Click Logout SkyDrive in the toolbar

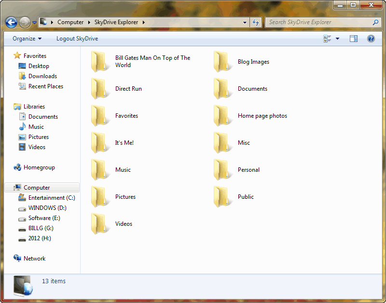[x=77, y=39]
